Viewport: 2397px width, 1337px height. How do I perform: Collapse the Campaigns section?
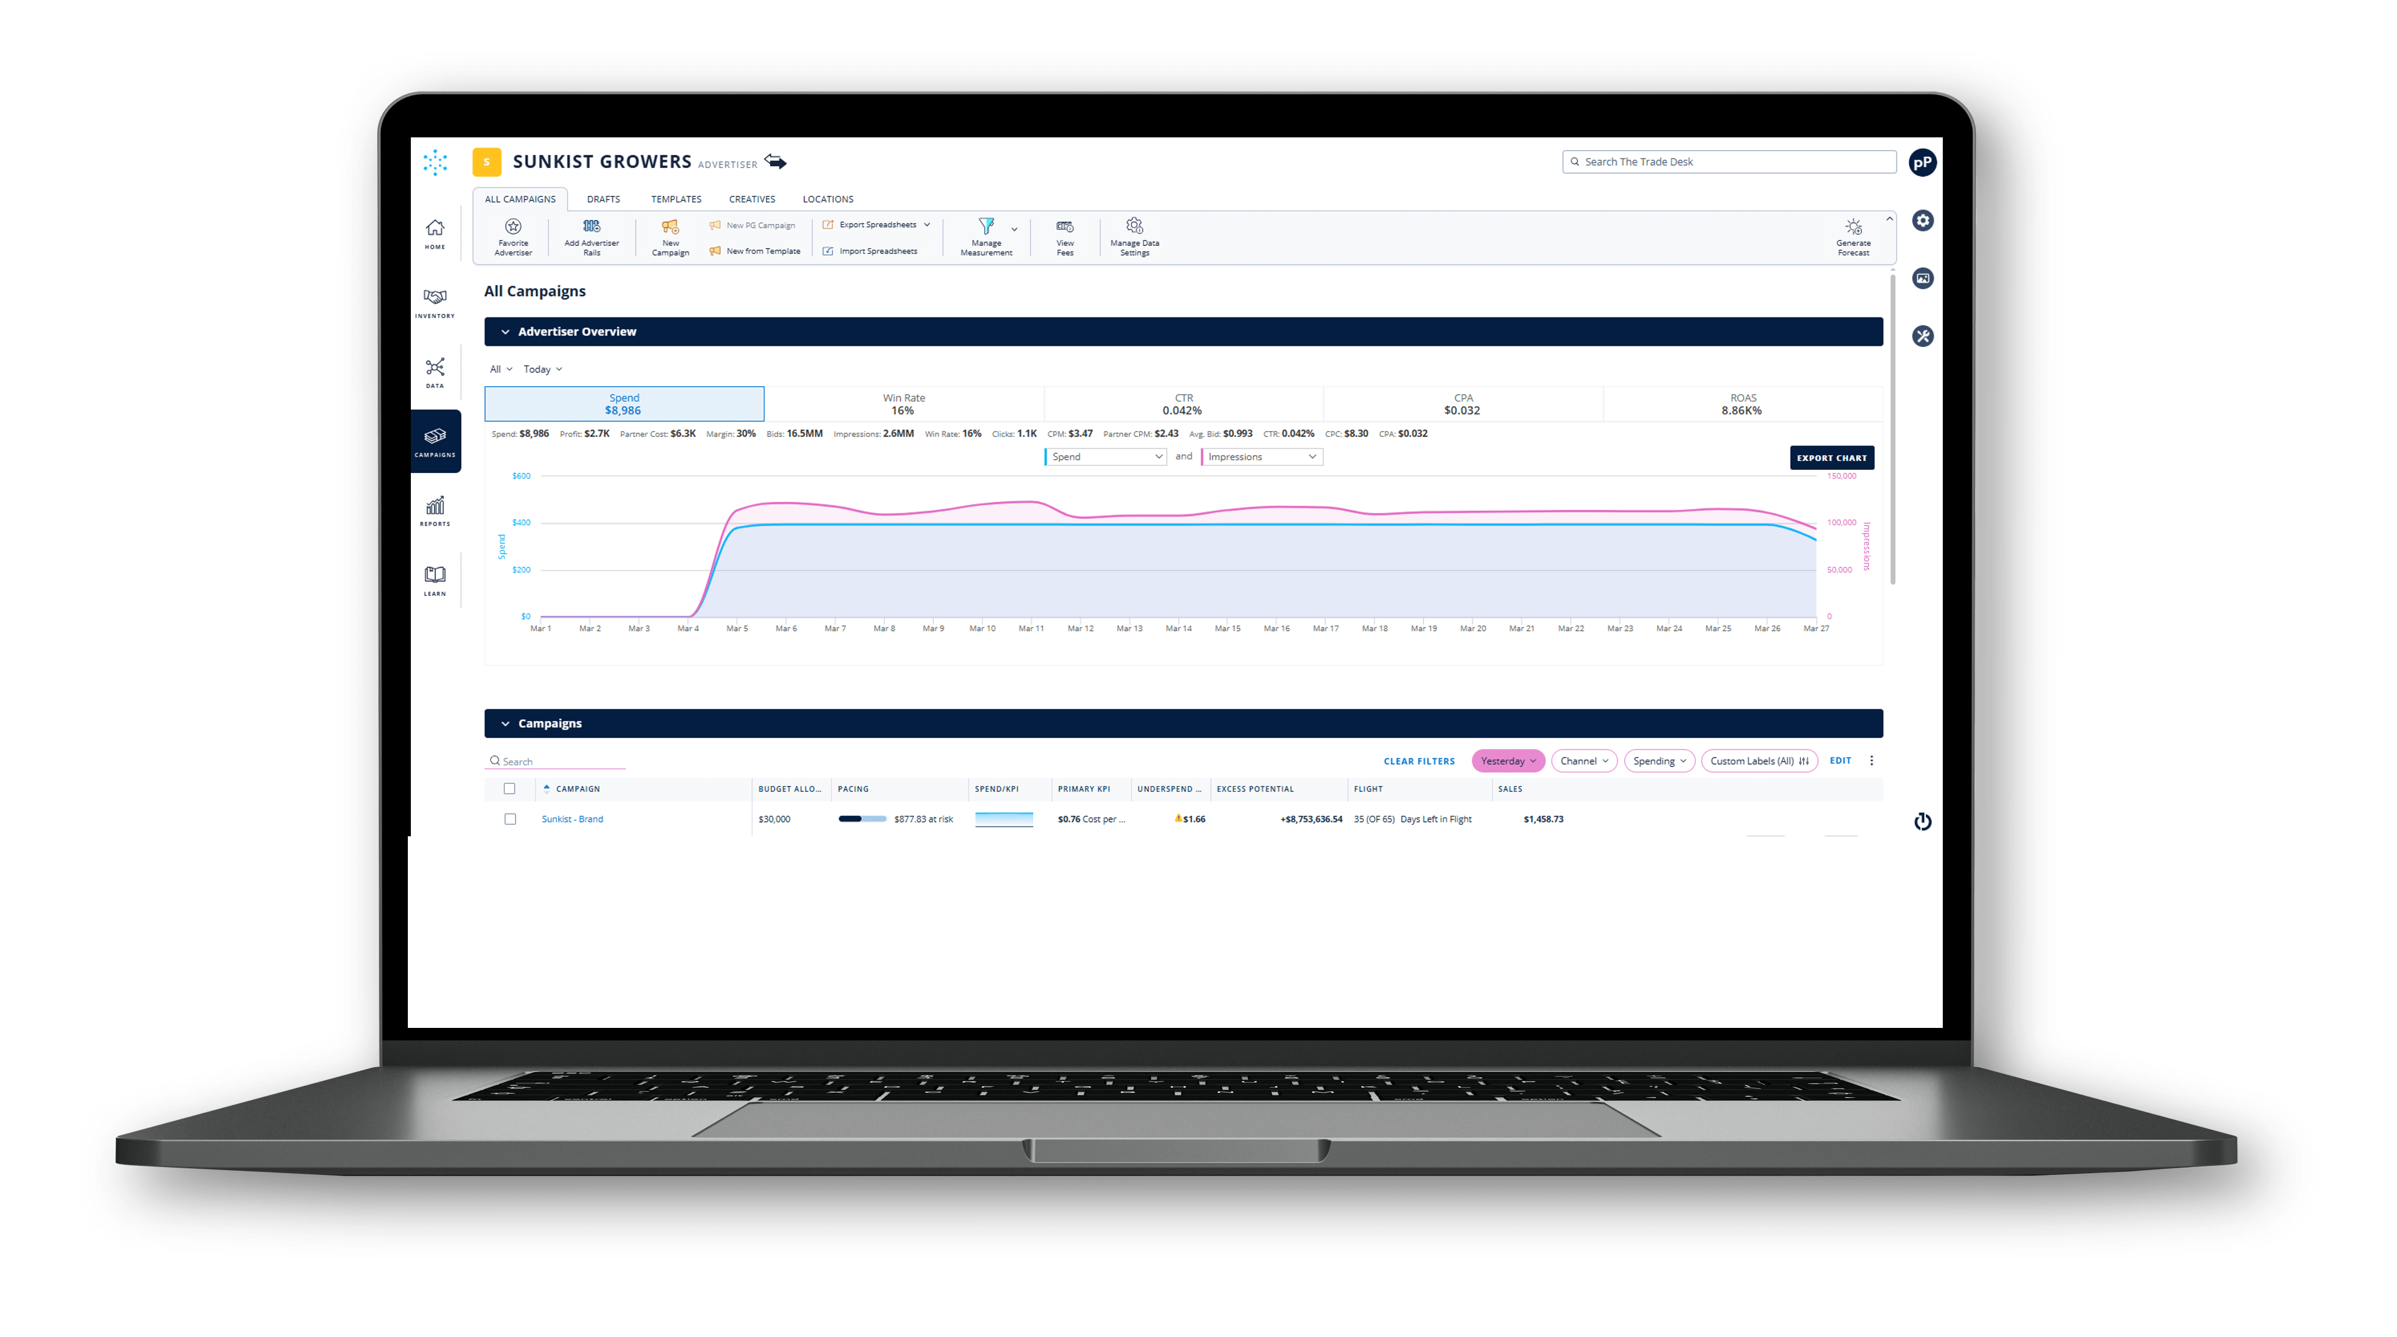click(505, 724)
